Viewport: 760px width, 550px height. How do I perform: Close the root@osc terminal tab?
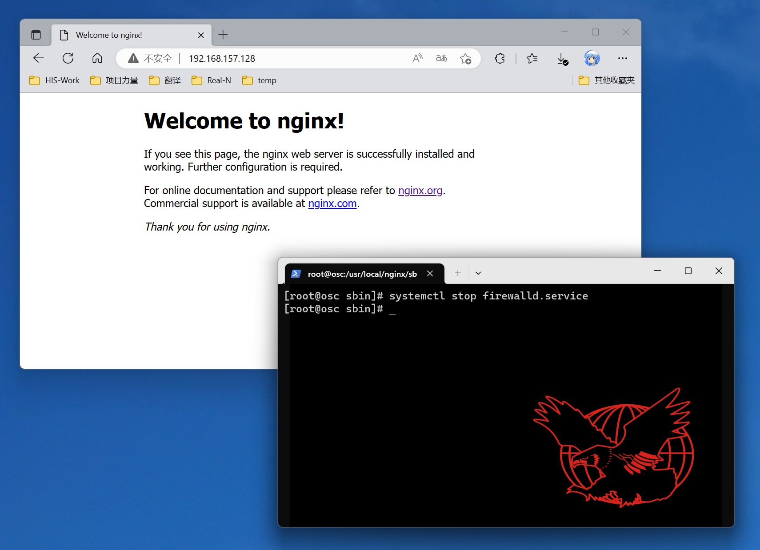click(430, 274)
